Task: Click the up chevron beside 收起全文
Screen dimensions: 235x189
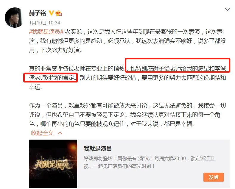Action: (60, 133)
